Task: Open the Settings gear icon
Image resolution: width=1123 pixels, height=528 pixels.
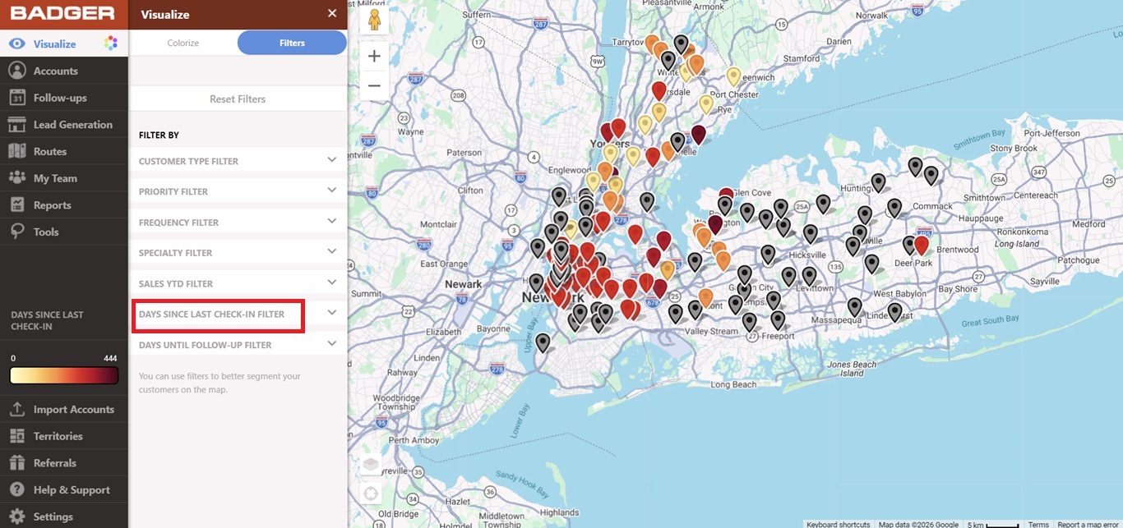Action: 16,517
